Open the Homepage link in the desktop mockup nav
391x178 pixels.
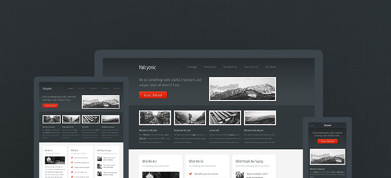click(x=192, y=67)
